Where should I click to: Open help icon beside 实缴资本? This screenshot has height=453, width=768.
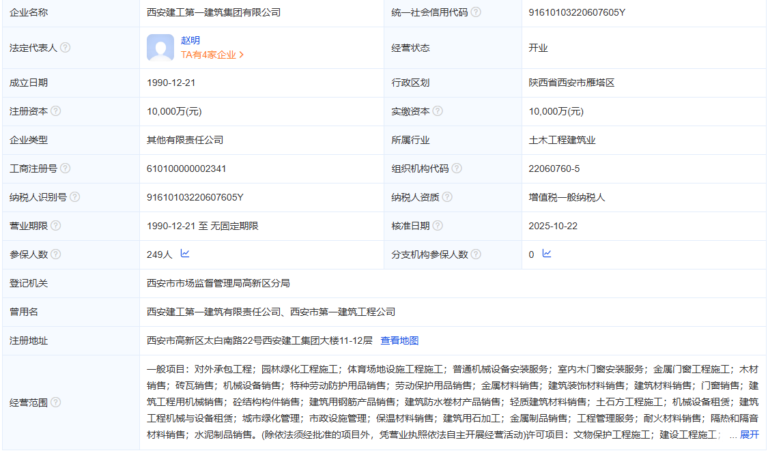click(x=438, y=111)
